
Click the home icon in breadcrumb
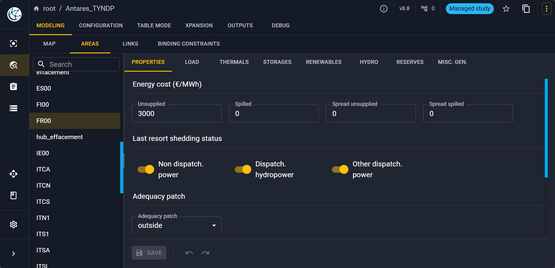click(x=36, y=8)
